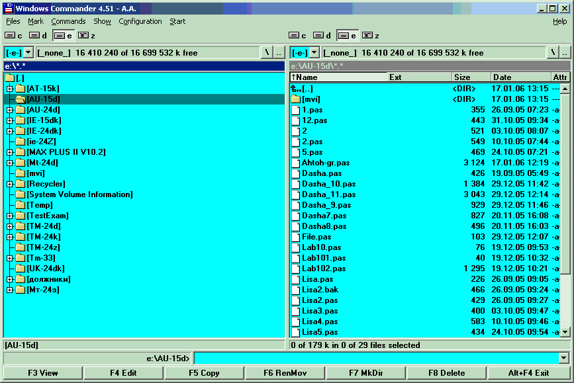Open the Mark menu

tap(36, 21)
